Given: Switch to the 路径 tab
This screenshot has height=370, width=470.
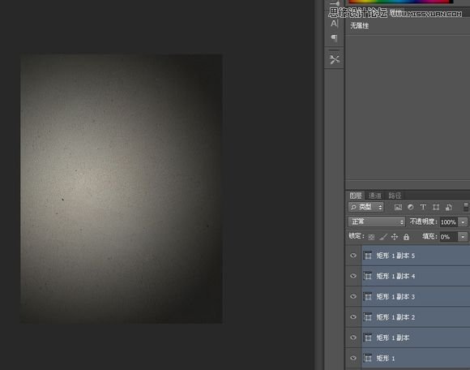Looking at the screenshot, I should pyautogui.click(x=395, y=196).
